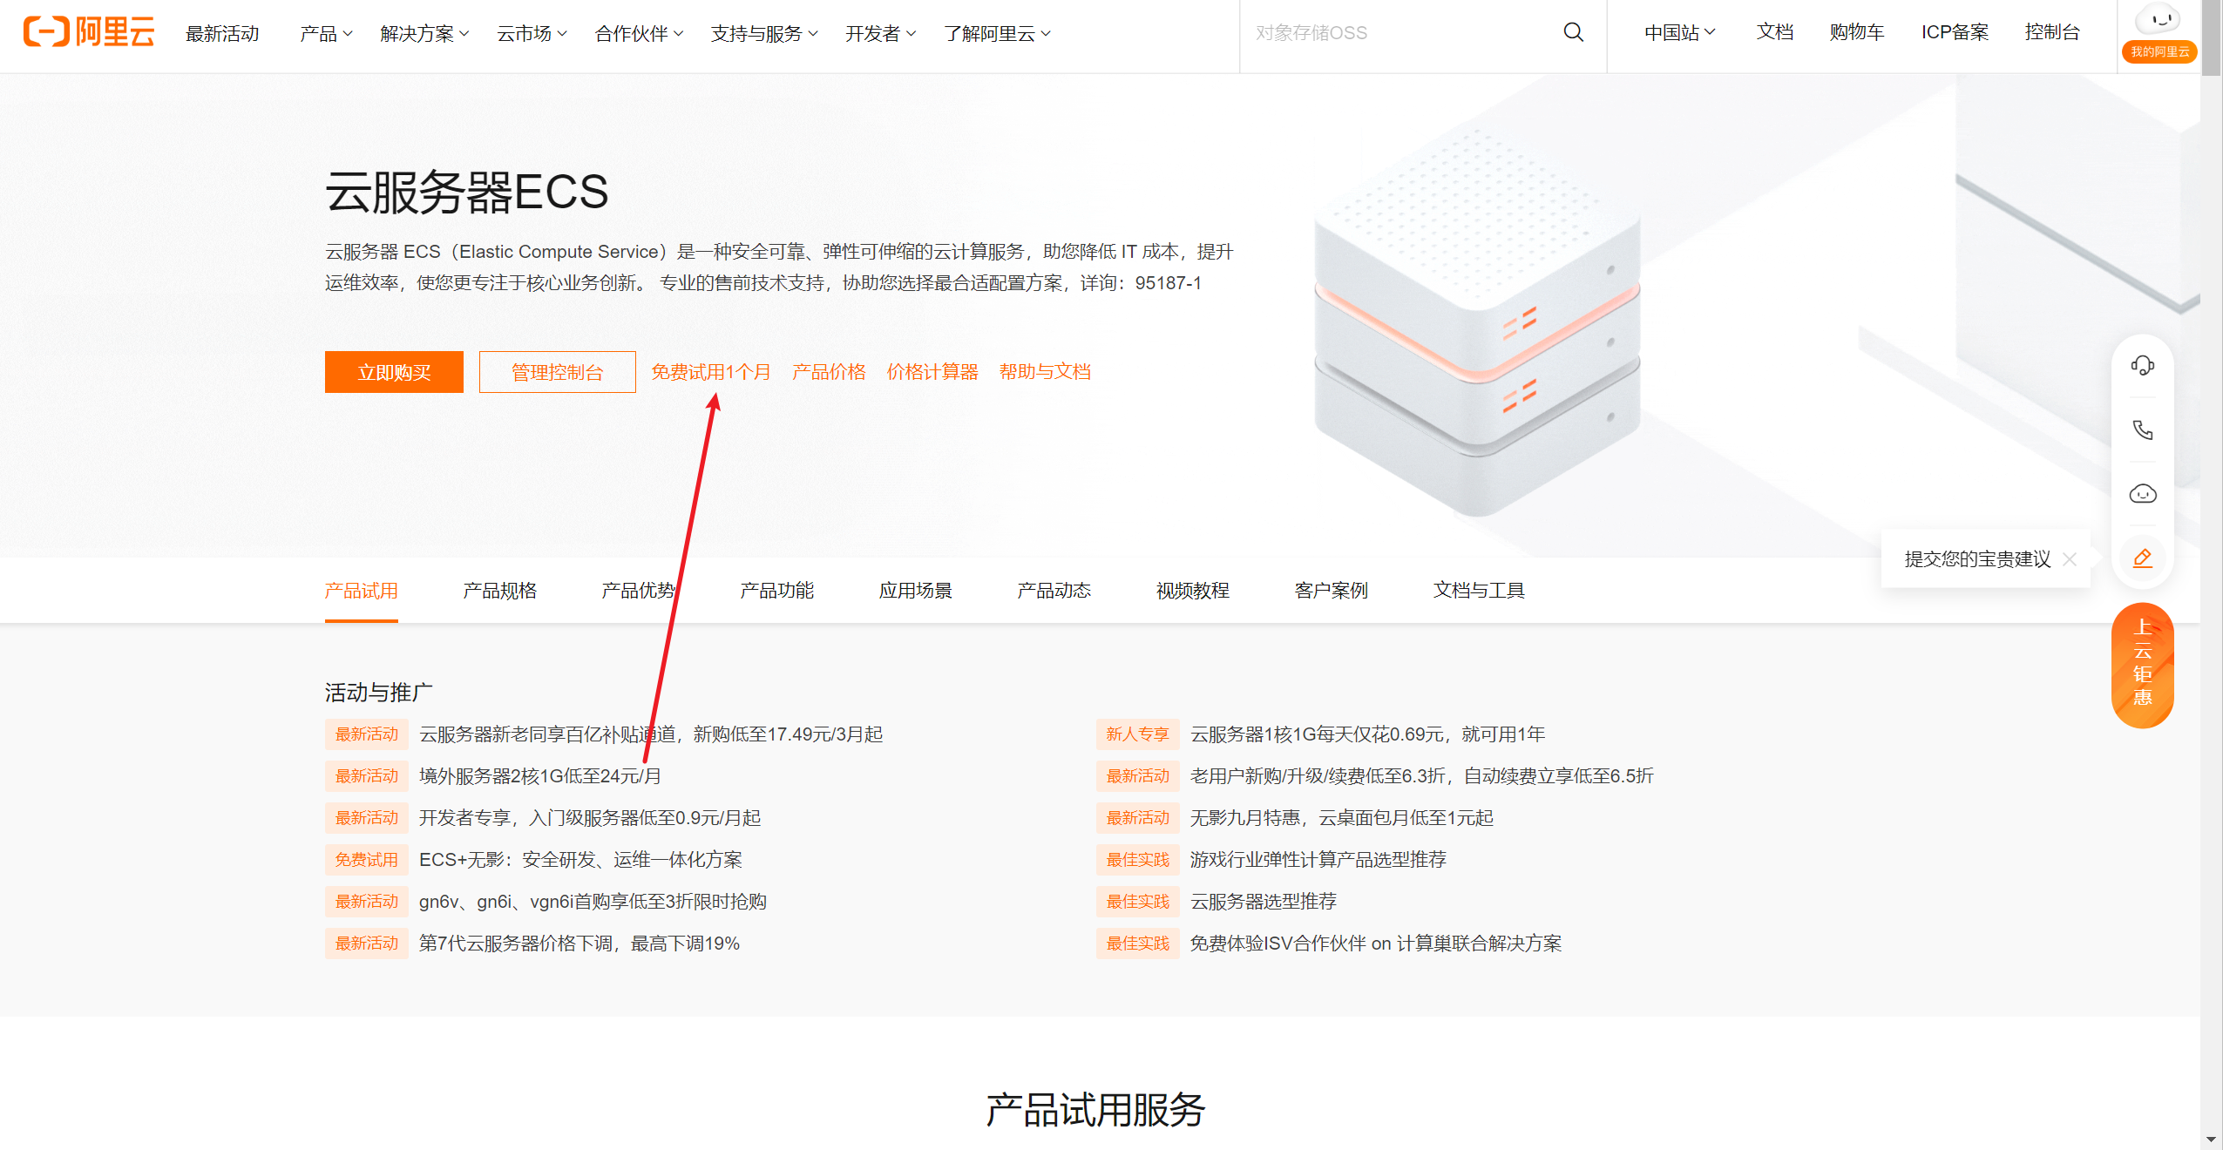Open 云服务器1核1G每天仅花0.69元 link
The height and width of the screenshot is (1150, 2223).
[x=1367, y=734]
